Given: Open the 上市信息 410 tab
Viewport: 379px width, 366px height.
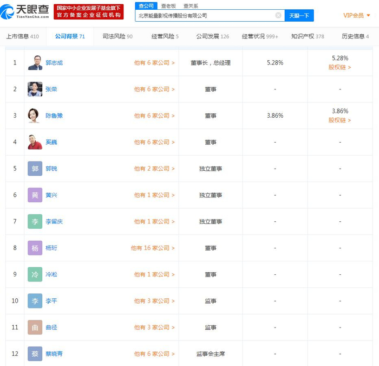Looking at the screenshot, I should (23, 36).
